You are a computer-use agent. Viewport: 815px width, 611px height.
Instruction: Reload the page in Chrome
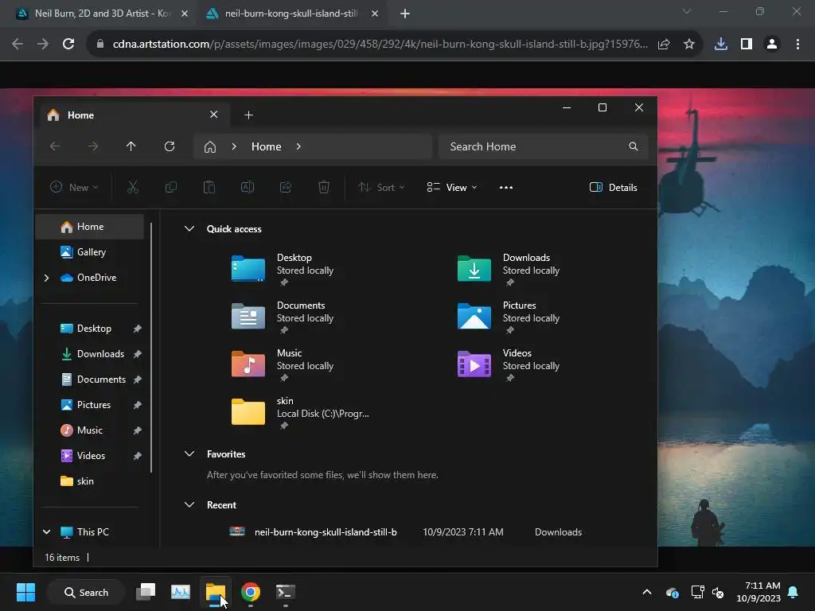(x=68, y=45)
